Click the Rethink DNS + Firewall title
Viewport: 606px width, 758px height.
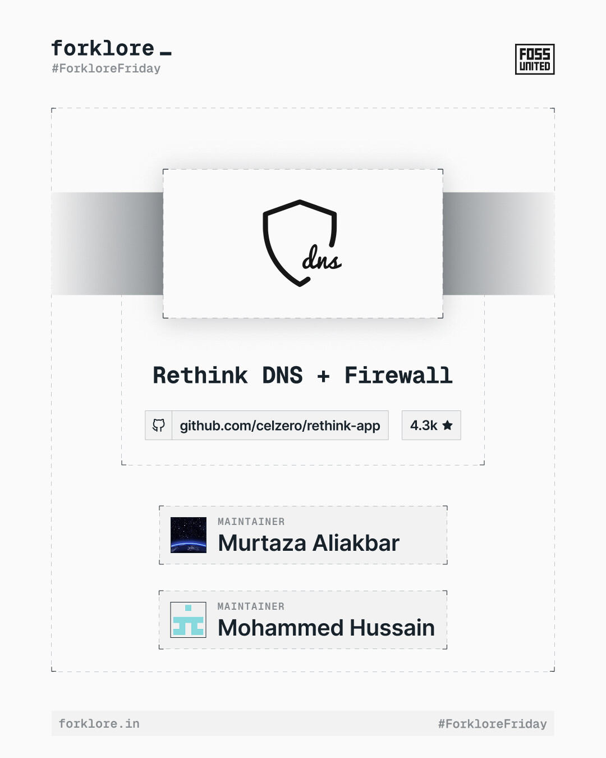pyautogui.click(x=303, y=375)
